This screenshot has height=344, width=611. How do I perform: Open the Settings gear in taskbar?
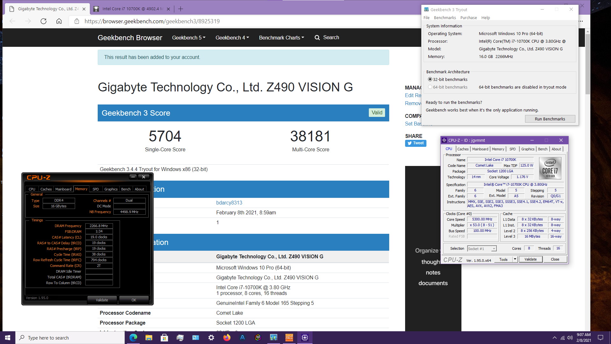(x=211, y=338)
